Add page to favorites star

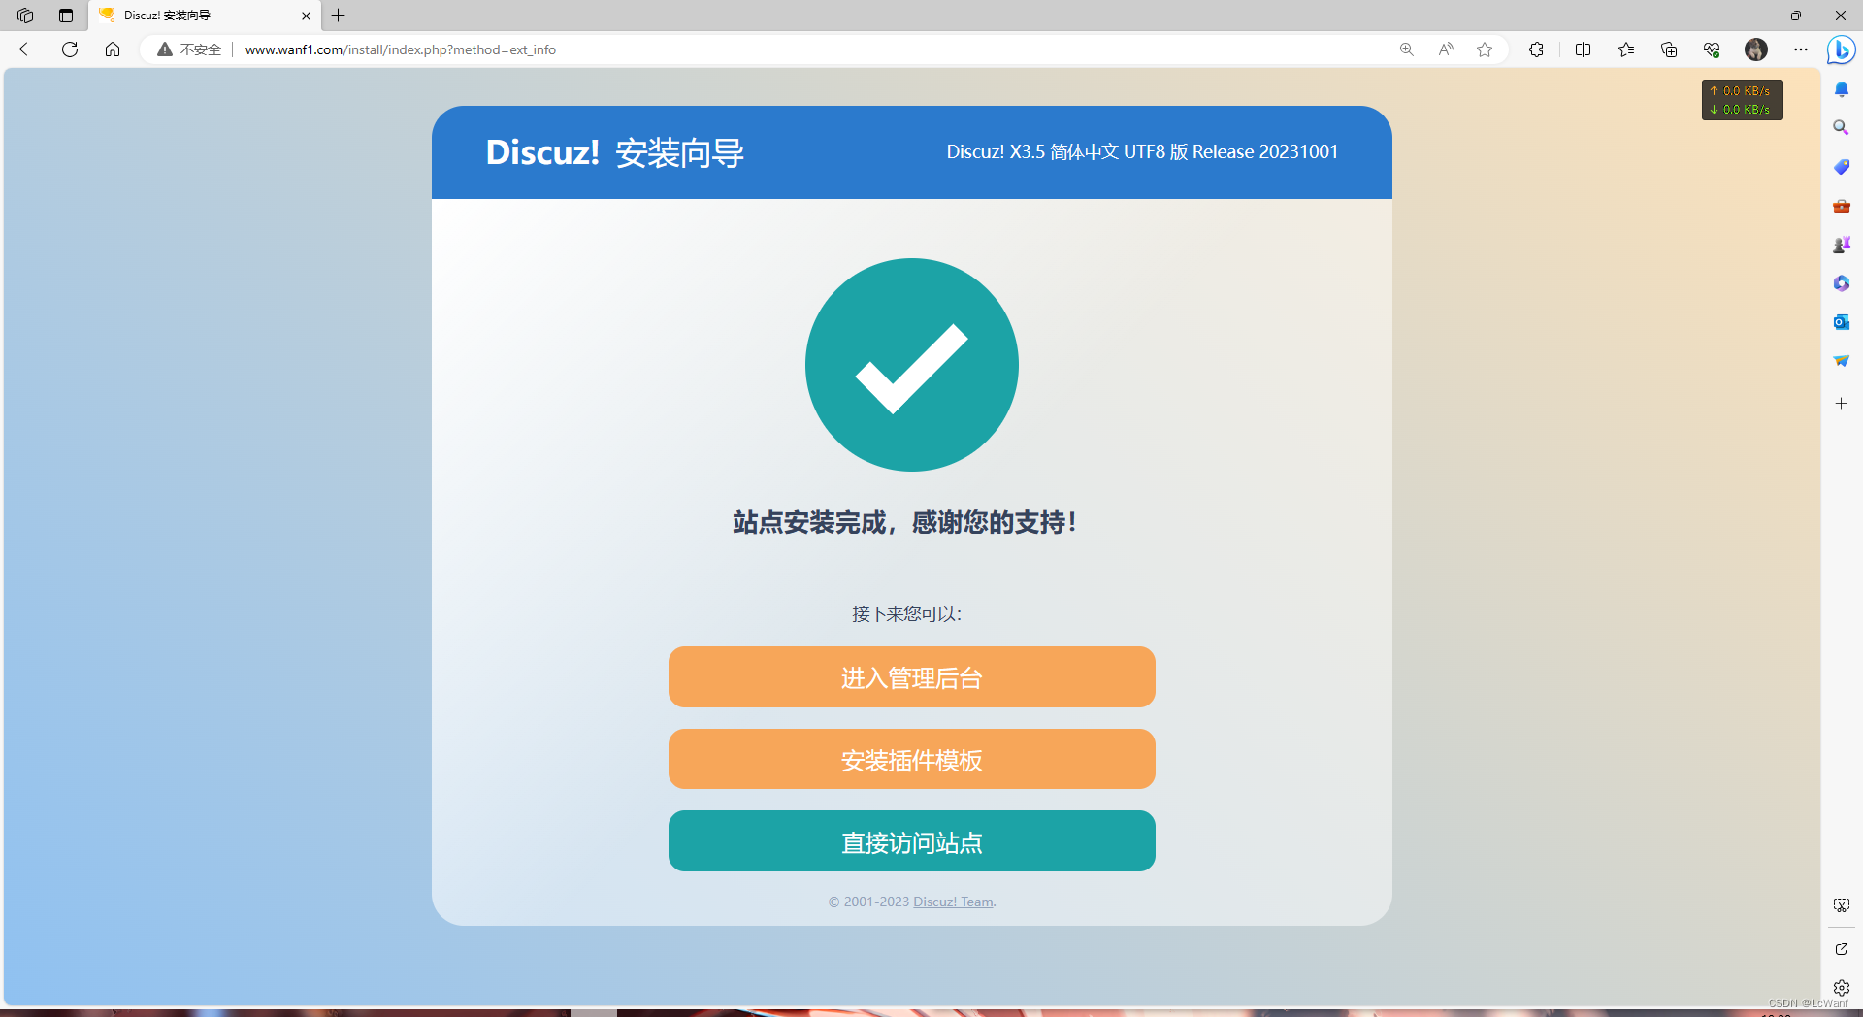[x=1485, y=49]
